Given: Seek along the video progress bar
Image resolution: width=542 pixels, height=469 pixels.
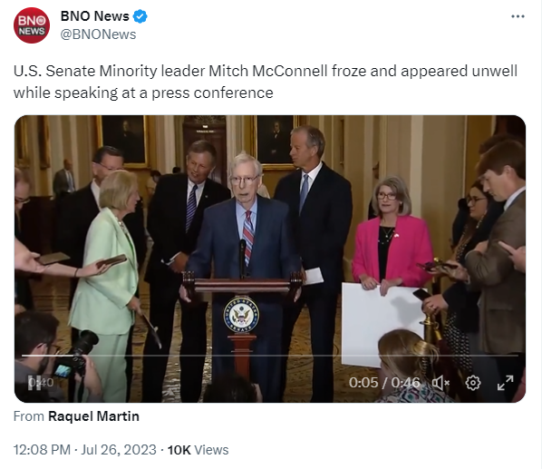Looking at the screenshot, I should coord(270,356).
